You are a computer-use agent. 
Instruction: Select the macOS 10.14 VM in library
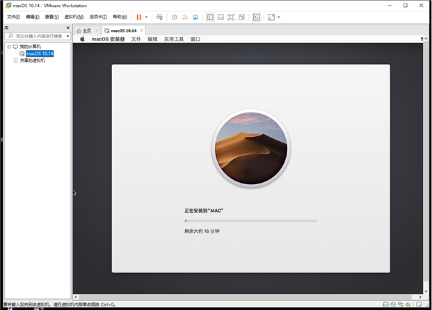click(40, 54)
